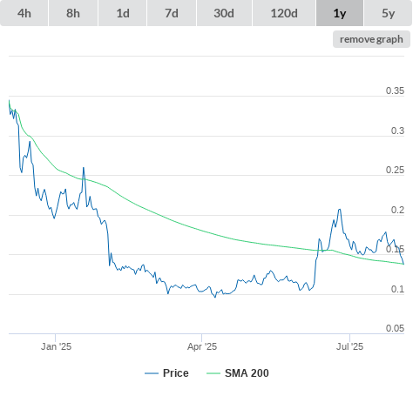Show the 5y time range
Screen dimensions: 413x396
click(x=388, y=13)
